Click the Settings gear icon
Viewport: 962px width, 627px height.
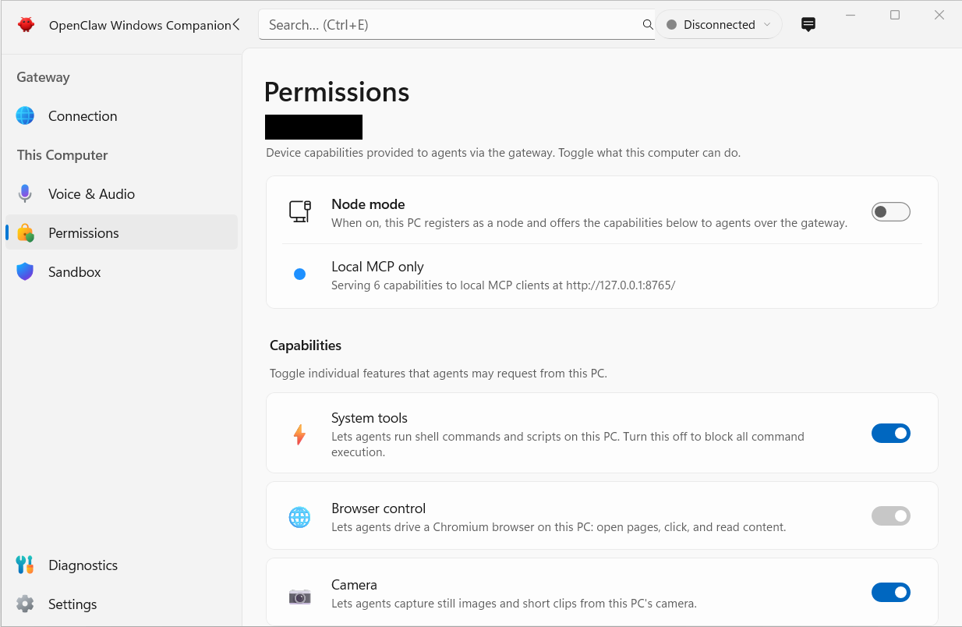click(x=25, y=604)
